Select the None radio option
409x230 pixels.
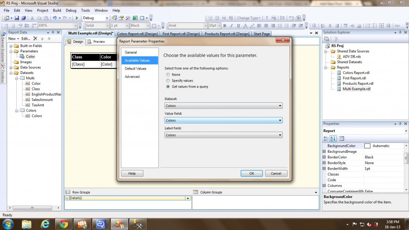click(x=168, y=75)
